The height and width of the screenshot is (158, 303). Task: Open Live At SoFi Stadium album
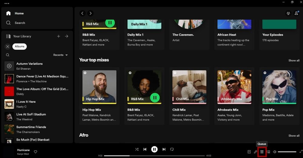pyautogui.click(x=37, y=117)
